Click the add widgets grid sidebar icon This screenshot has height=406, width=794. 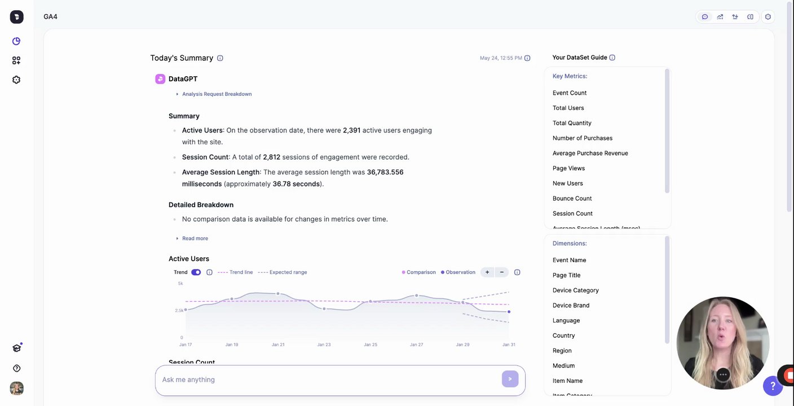(16, 60)
